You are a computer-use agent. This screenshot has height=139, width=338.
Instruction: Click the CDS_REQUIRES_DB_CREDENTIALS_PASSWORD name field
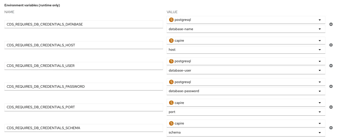click(x=84, y=86)
